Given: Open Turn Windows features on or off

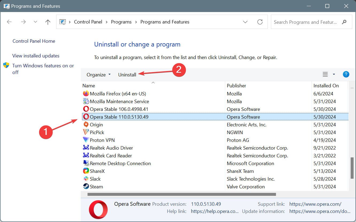Looking at the screenshot, I should 43,69.
